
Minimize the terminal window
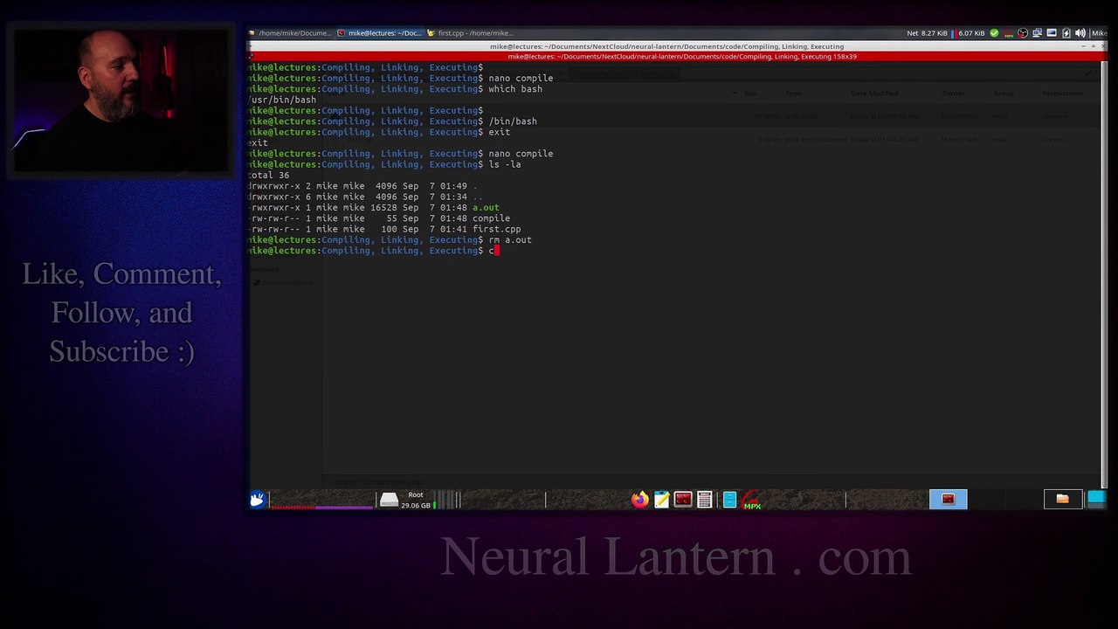(1082, 46)
